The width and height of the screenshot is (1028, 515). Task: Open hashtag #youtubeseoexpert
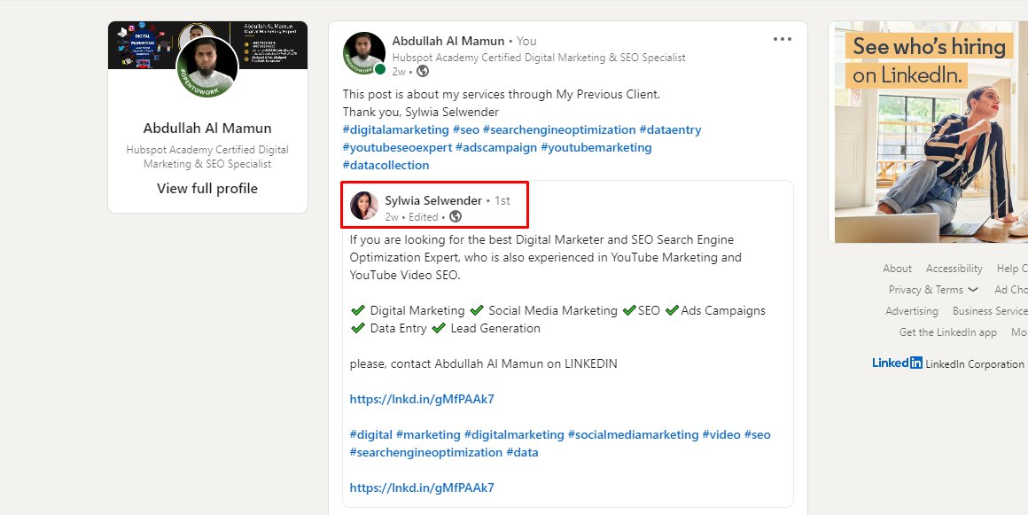click(397, 148)
